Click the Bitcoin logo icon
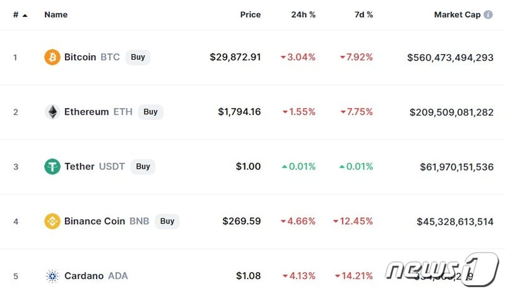Viewport: 505px width, 294px height. (x=52, y=57)
